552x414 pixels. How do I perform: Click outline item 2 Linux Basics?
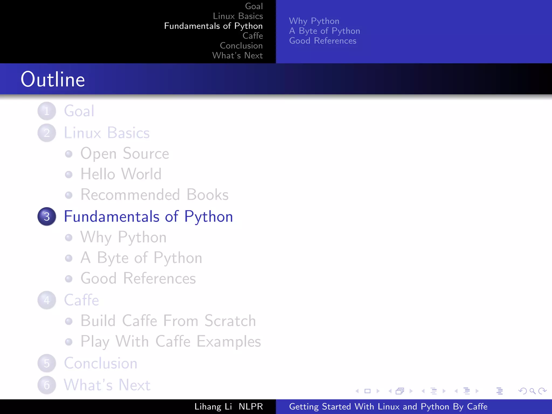(107, 133)
